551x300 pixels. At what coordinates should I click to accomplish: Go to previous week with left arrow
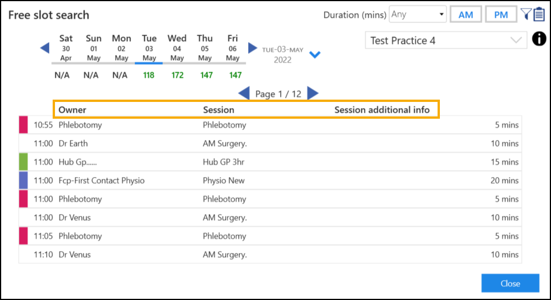click(x=45, y=48)
